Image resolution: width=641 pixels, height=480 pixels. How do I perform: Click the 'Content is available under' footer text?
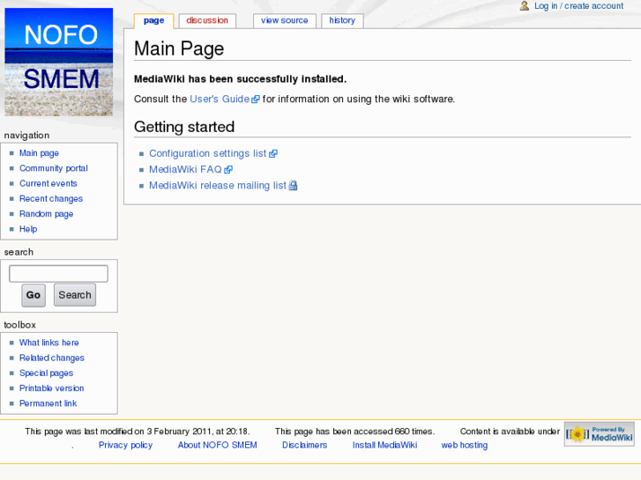pyautogui.click(x=510, y=432)
